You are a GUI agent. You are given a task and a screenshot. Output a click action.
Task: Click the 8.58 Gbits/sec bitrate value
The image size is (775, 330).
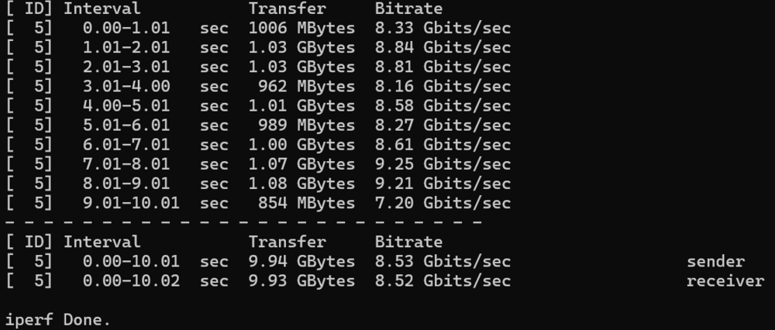click(x=443, y=105)
